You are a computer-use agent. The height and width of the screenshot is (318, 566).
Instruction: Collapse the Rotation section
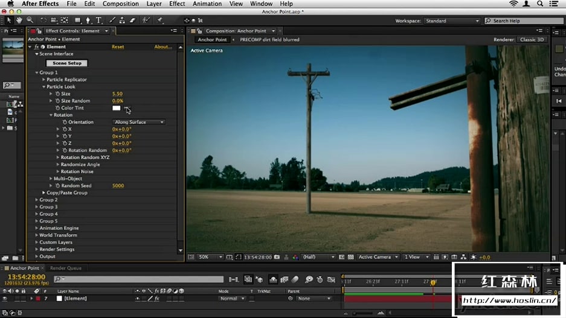(51, 115)
